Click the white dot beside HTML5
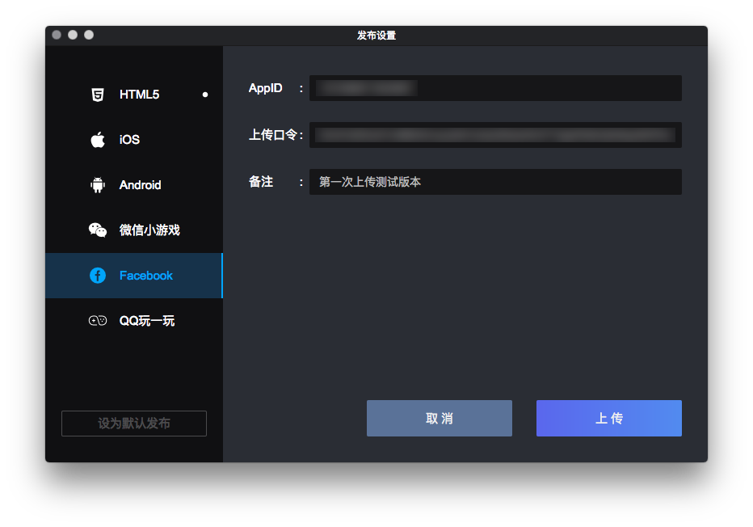Viewport: 753px width, 527px height. pyautogui.click(x=205, y=95)
